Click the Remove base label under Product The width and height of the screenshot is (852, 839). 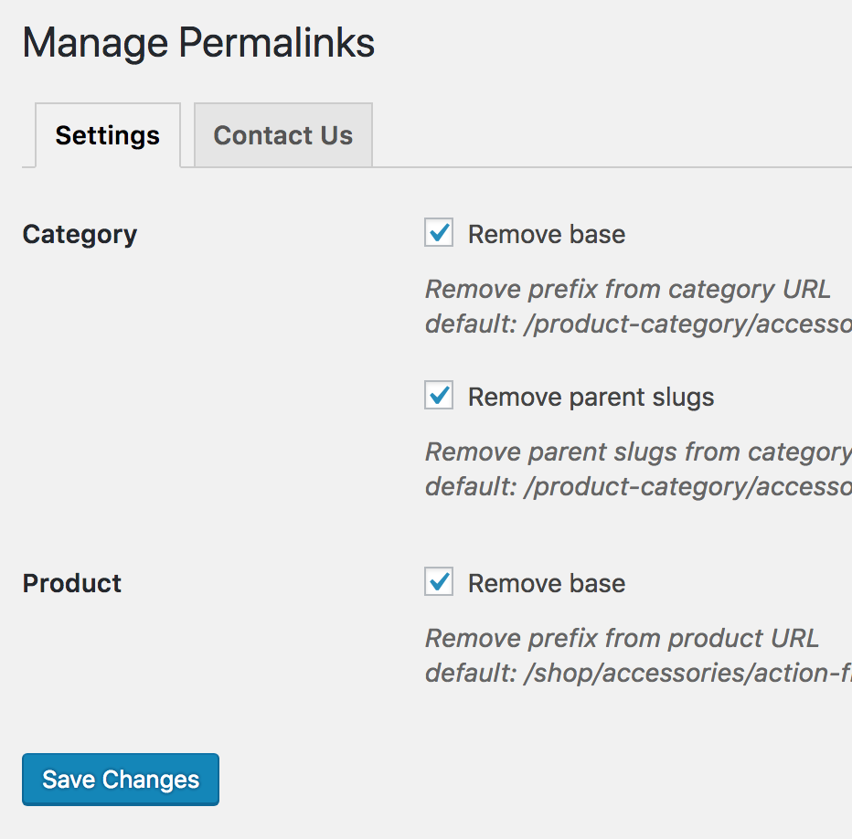point(547,584)
